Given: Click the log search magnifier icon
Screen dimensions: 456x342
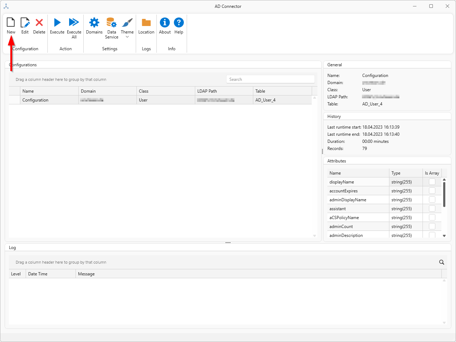Looking at the screenshot, I should click(x=442, y=262).
